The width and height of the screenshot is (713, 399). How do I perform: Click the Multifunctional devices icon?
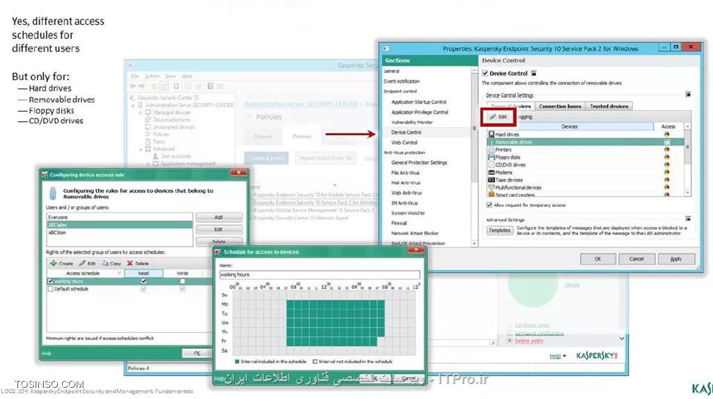point(491,187)
